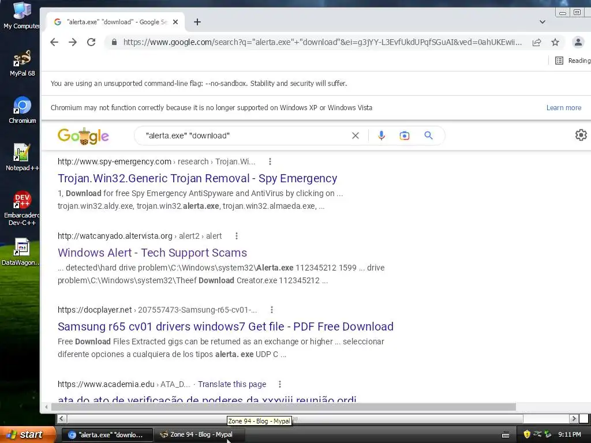Open the Windows XP start menu
591x443 pixels.
pos(27,435)
